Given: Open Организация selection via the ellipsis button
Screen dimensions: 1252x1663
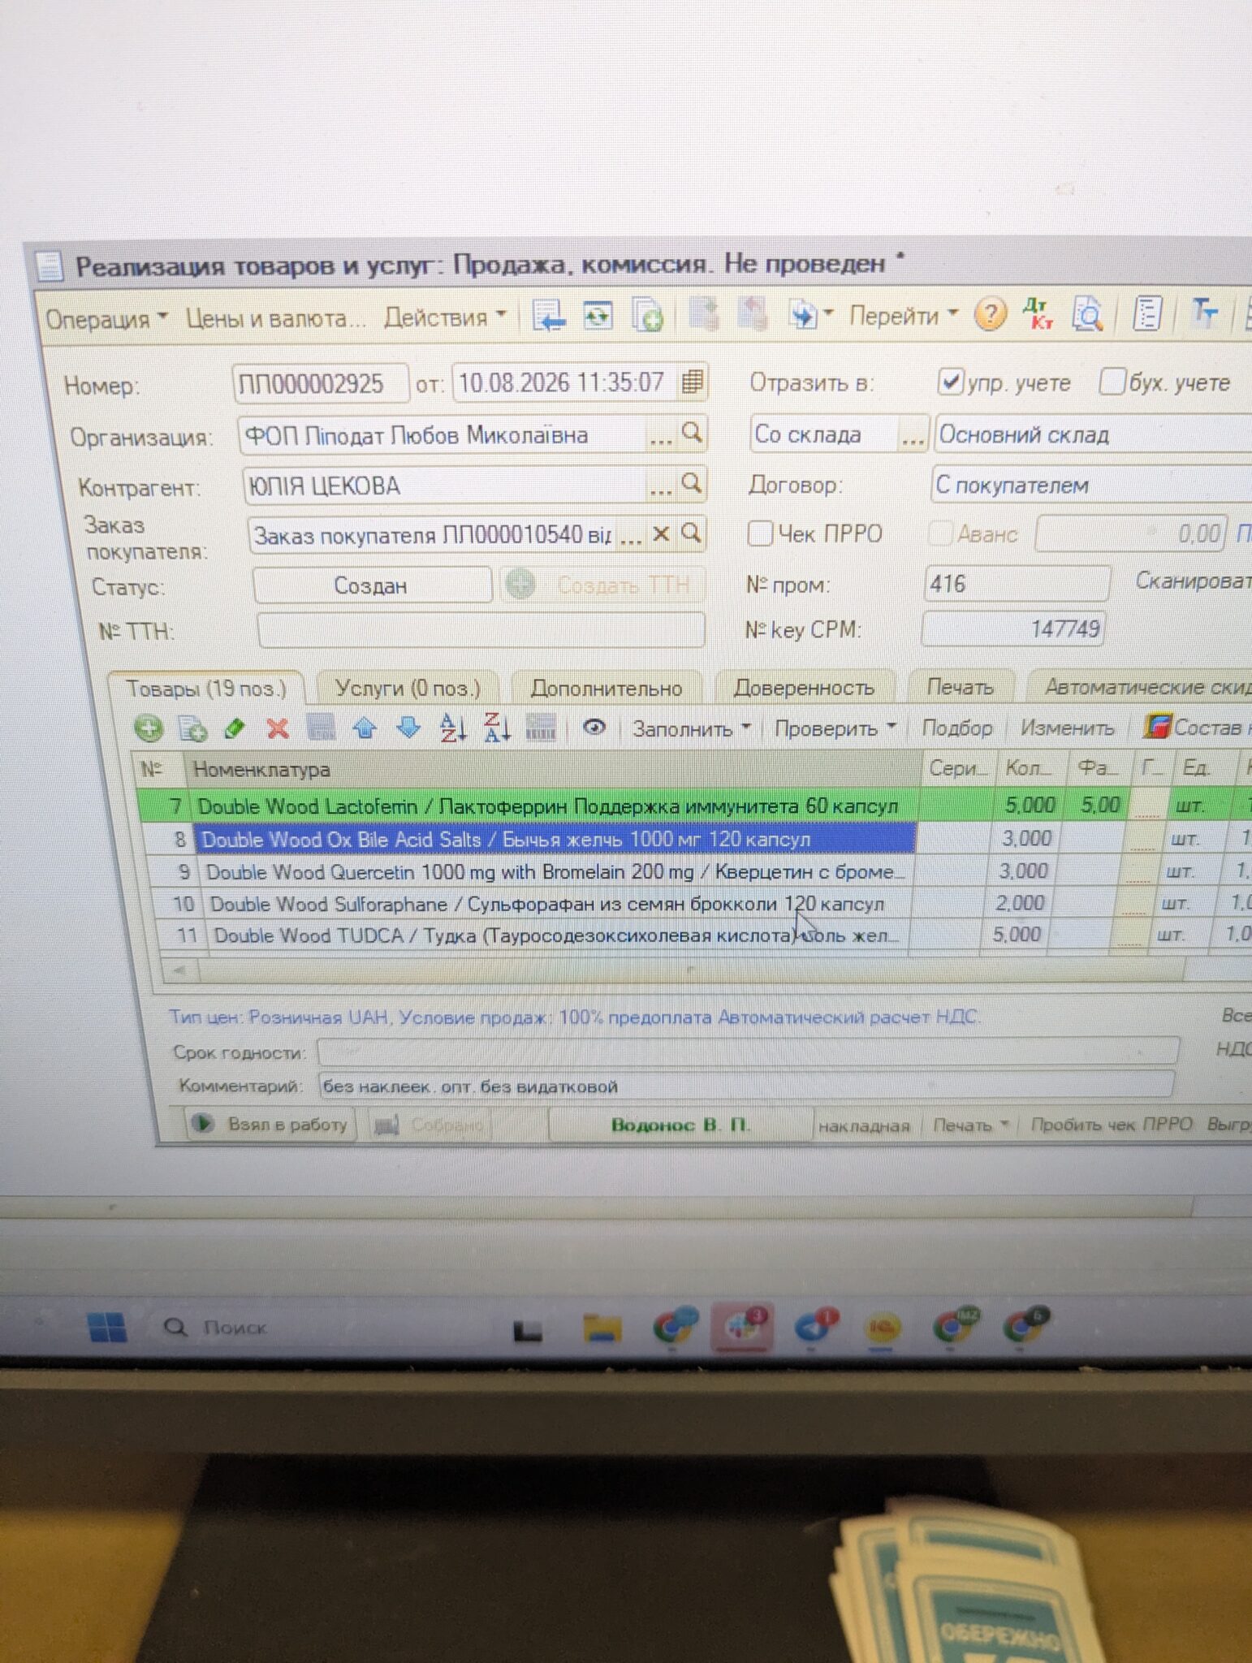Looking at the screenshot, I should pos(660,436).
